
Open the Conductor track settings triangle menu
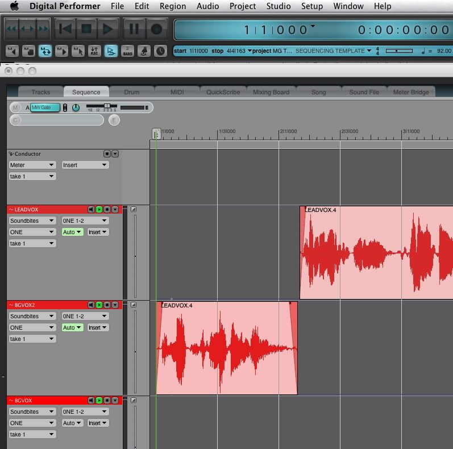pos(115,153)
